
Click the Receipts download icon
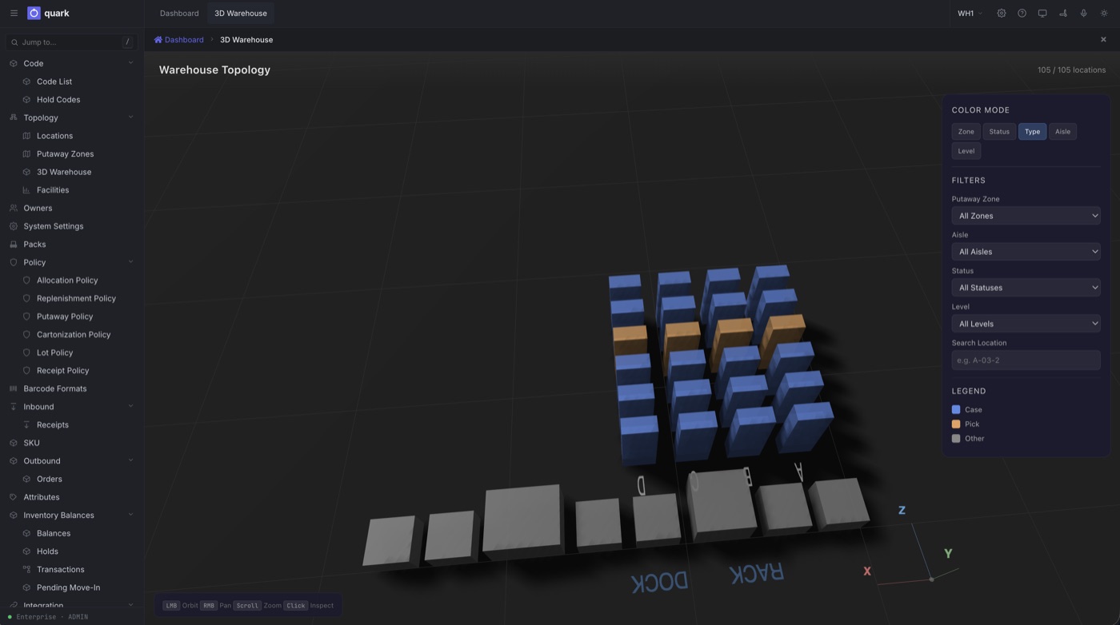click(x=26, y=425)
